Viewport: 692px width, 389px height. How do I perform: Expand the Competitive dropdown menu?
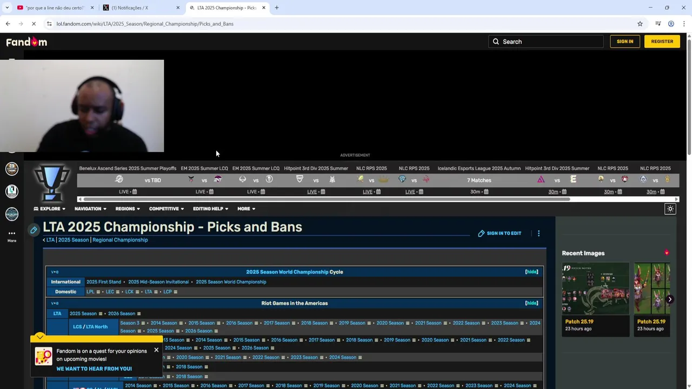[x=167, y=209]
